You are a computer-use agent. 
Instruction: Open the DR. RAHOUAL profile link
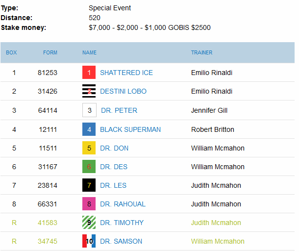click(123, 204)
